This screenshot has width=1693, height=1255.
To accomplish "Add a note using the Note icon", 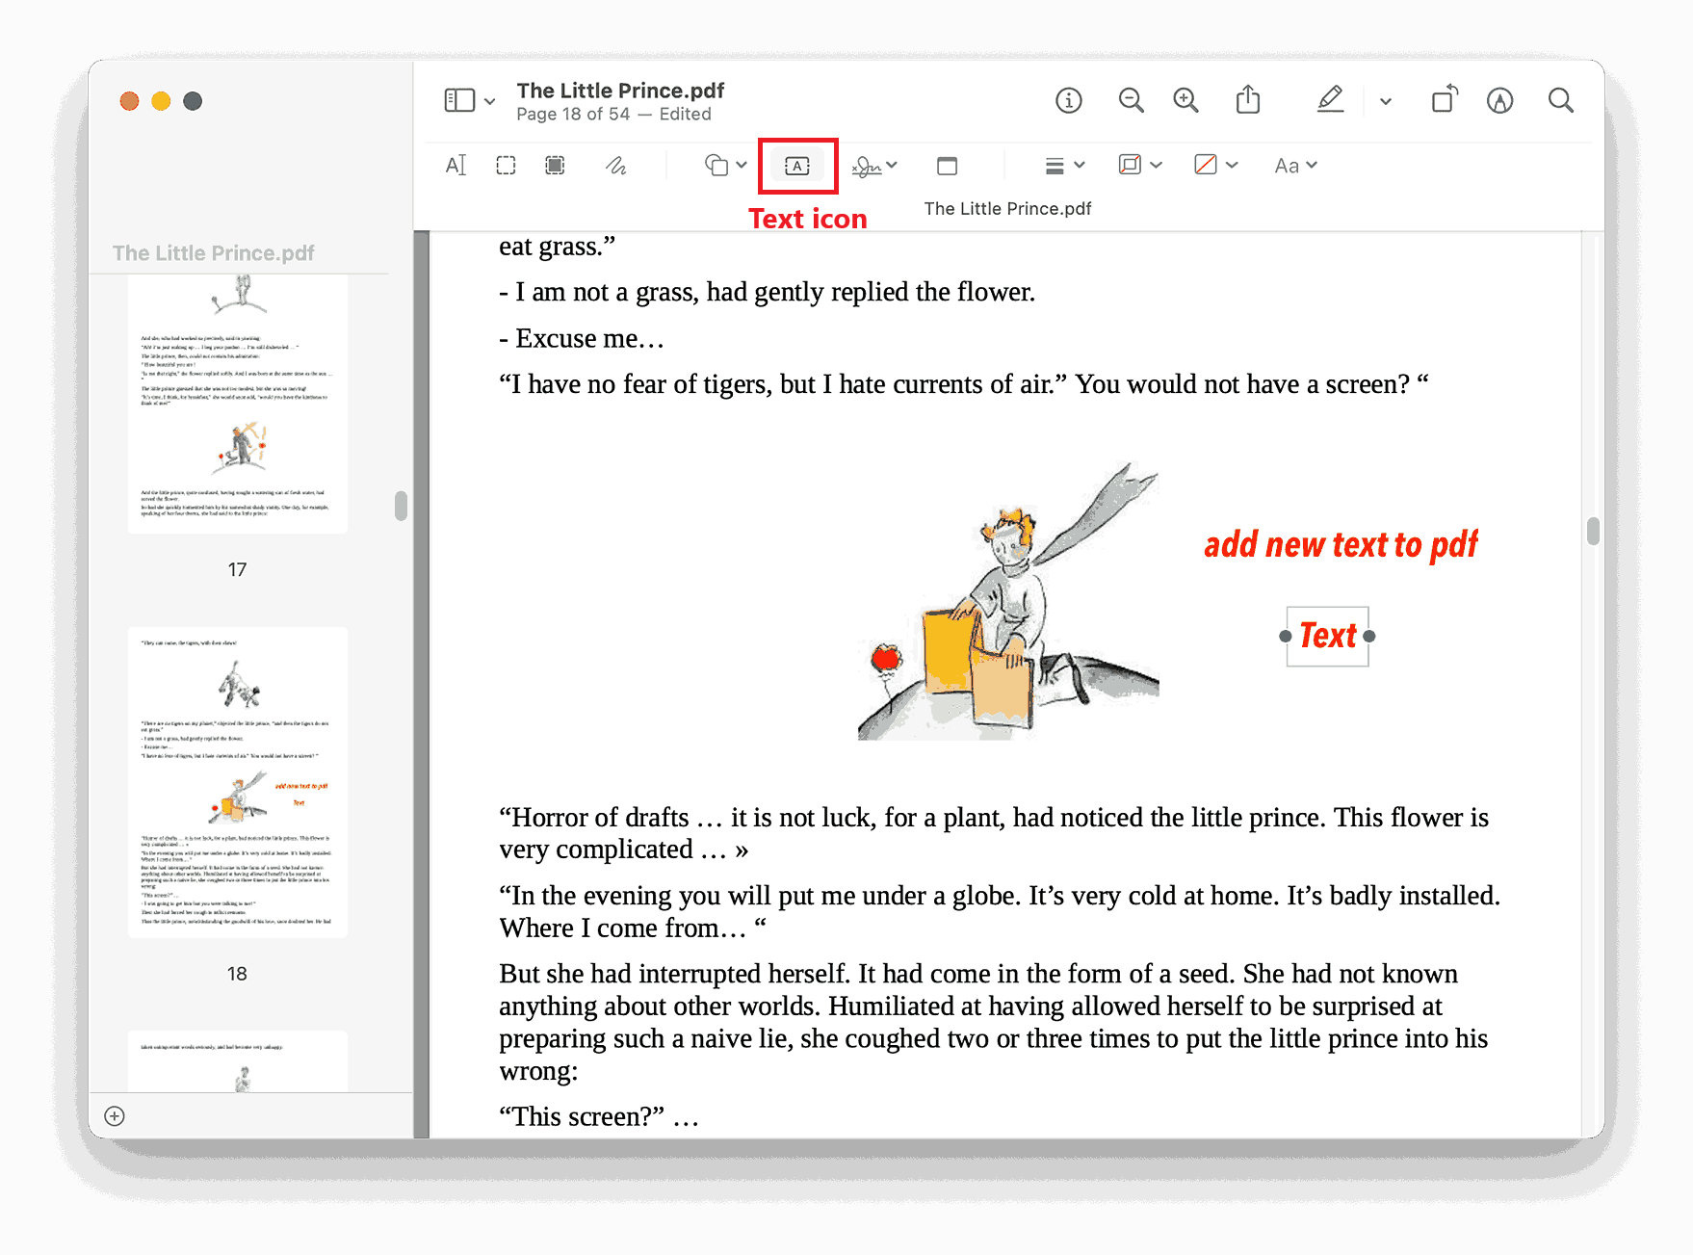I will coord(947,165).
